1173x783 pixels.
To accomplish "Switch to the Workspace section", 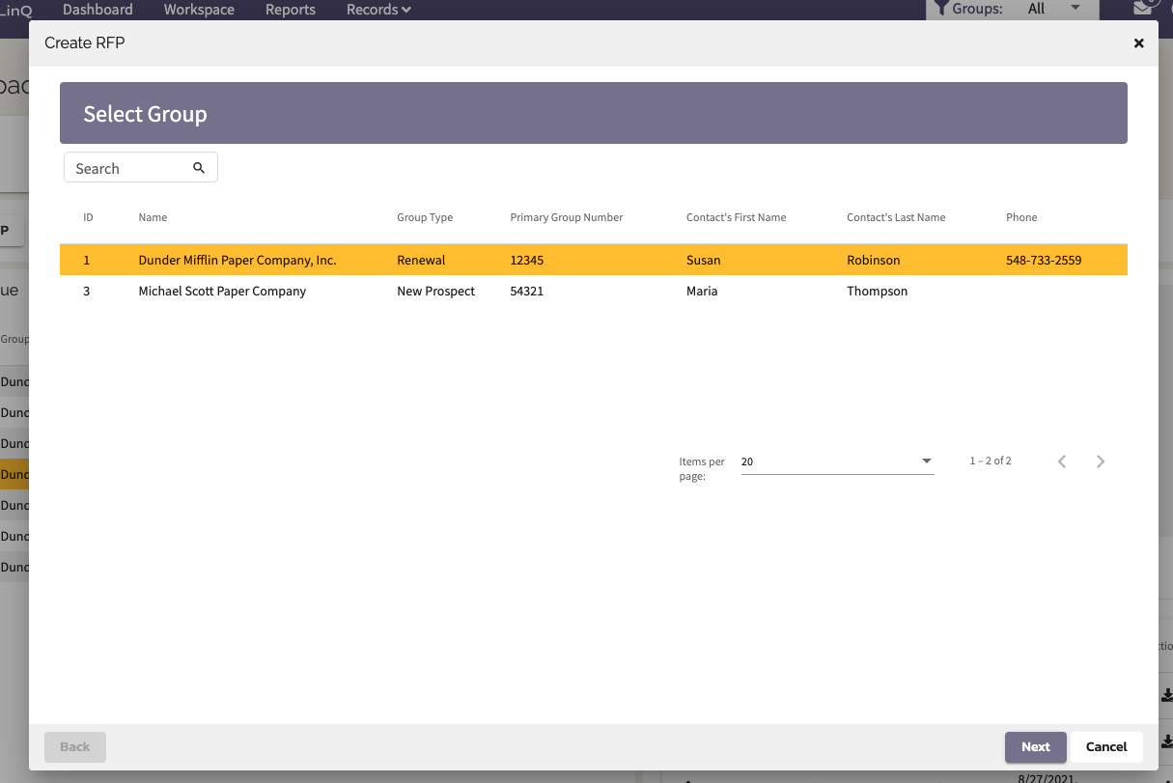I will pos(199,10).
